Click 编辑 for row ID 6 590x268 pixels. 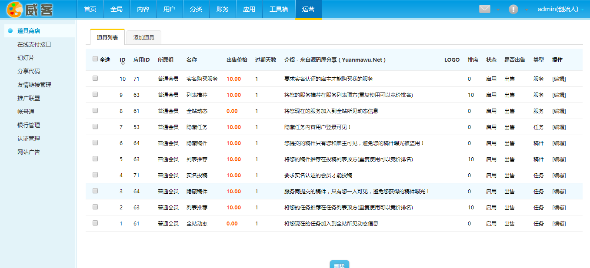(559, 143)
